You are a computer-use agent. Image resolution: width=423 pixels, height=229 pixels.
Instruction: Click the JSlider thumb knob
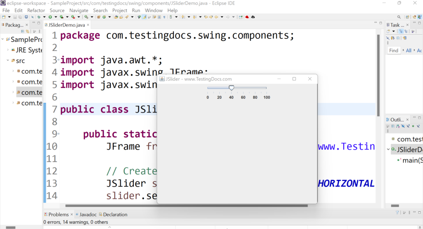click(x=231, y=88)
